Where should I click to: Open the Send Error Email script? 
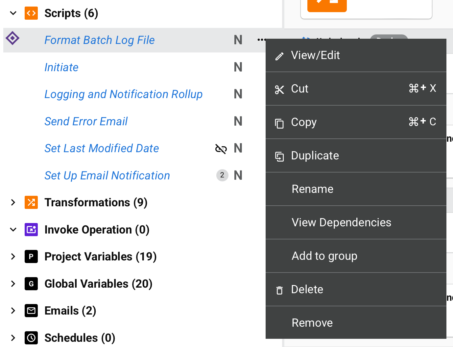click(x=86, y=122)
